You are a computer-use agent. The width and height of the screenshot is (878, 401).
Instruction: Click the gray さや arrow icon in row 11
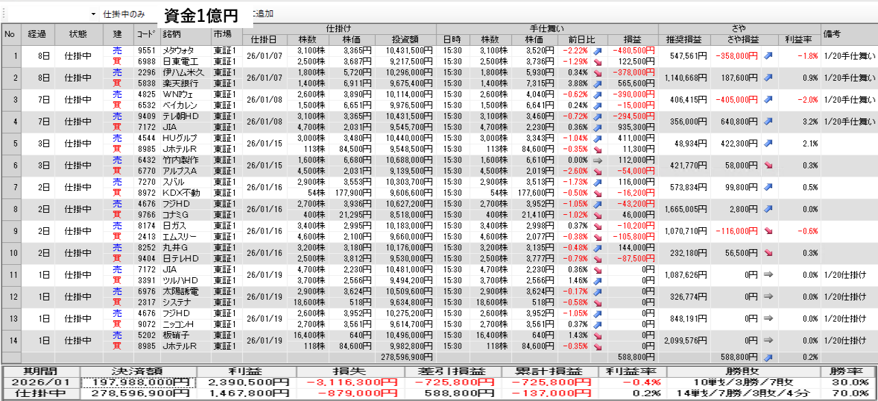coord(767,275)
